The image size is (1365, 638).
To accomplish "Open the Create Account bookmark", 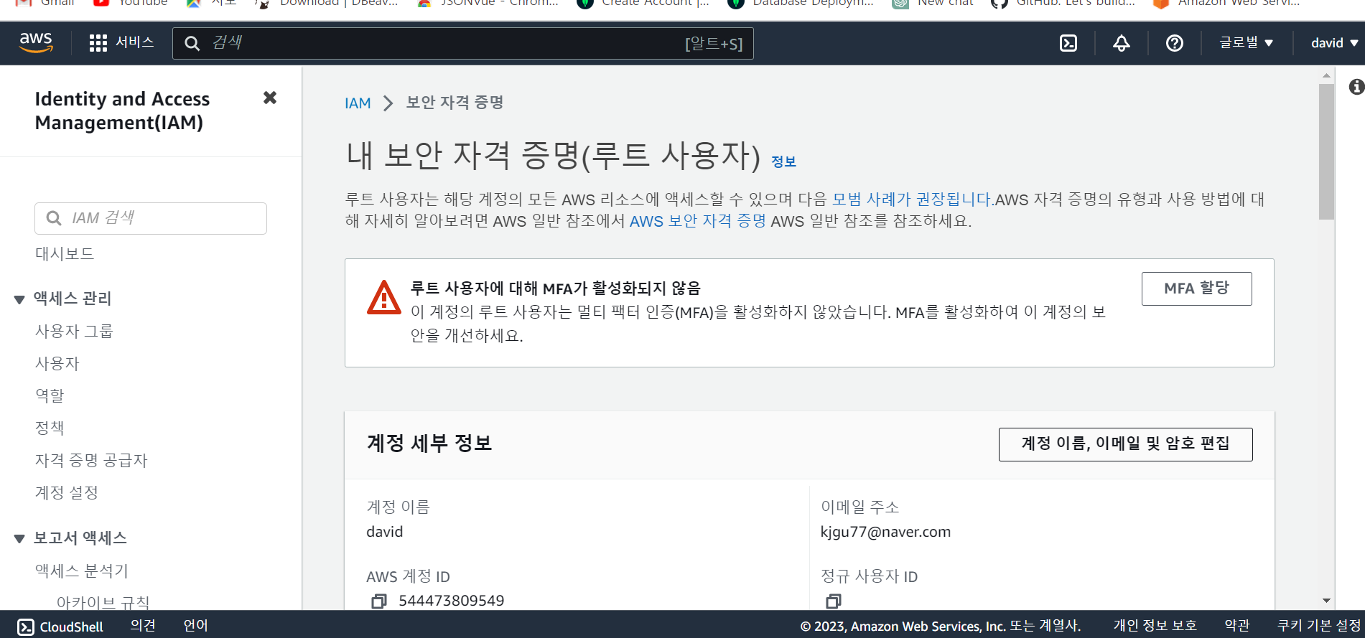I will point(643,4).
